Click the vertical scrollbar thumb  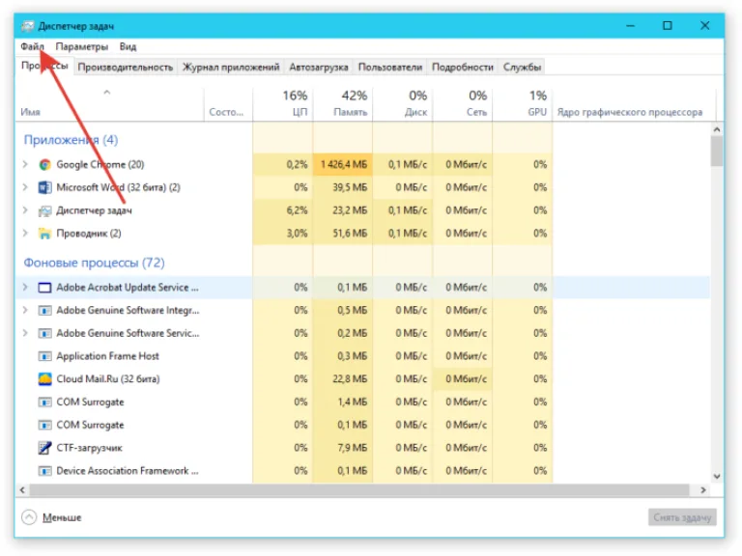click(x=717, y=152)
